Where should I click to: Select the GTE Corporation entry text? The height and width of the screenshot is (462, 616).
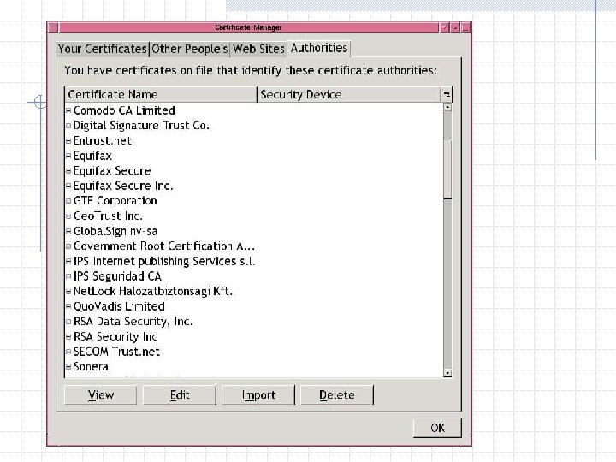(115, 201)
